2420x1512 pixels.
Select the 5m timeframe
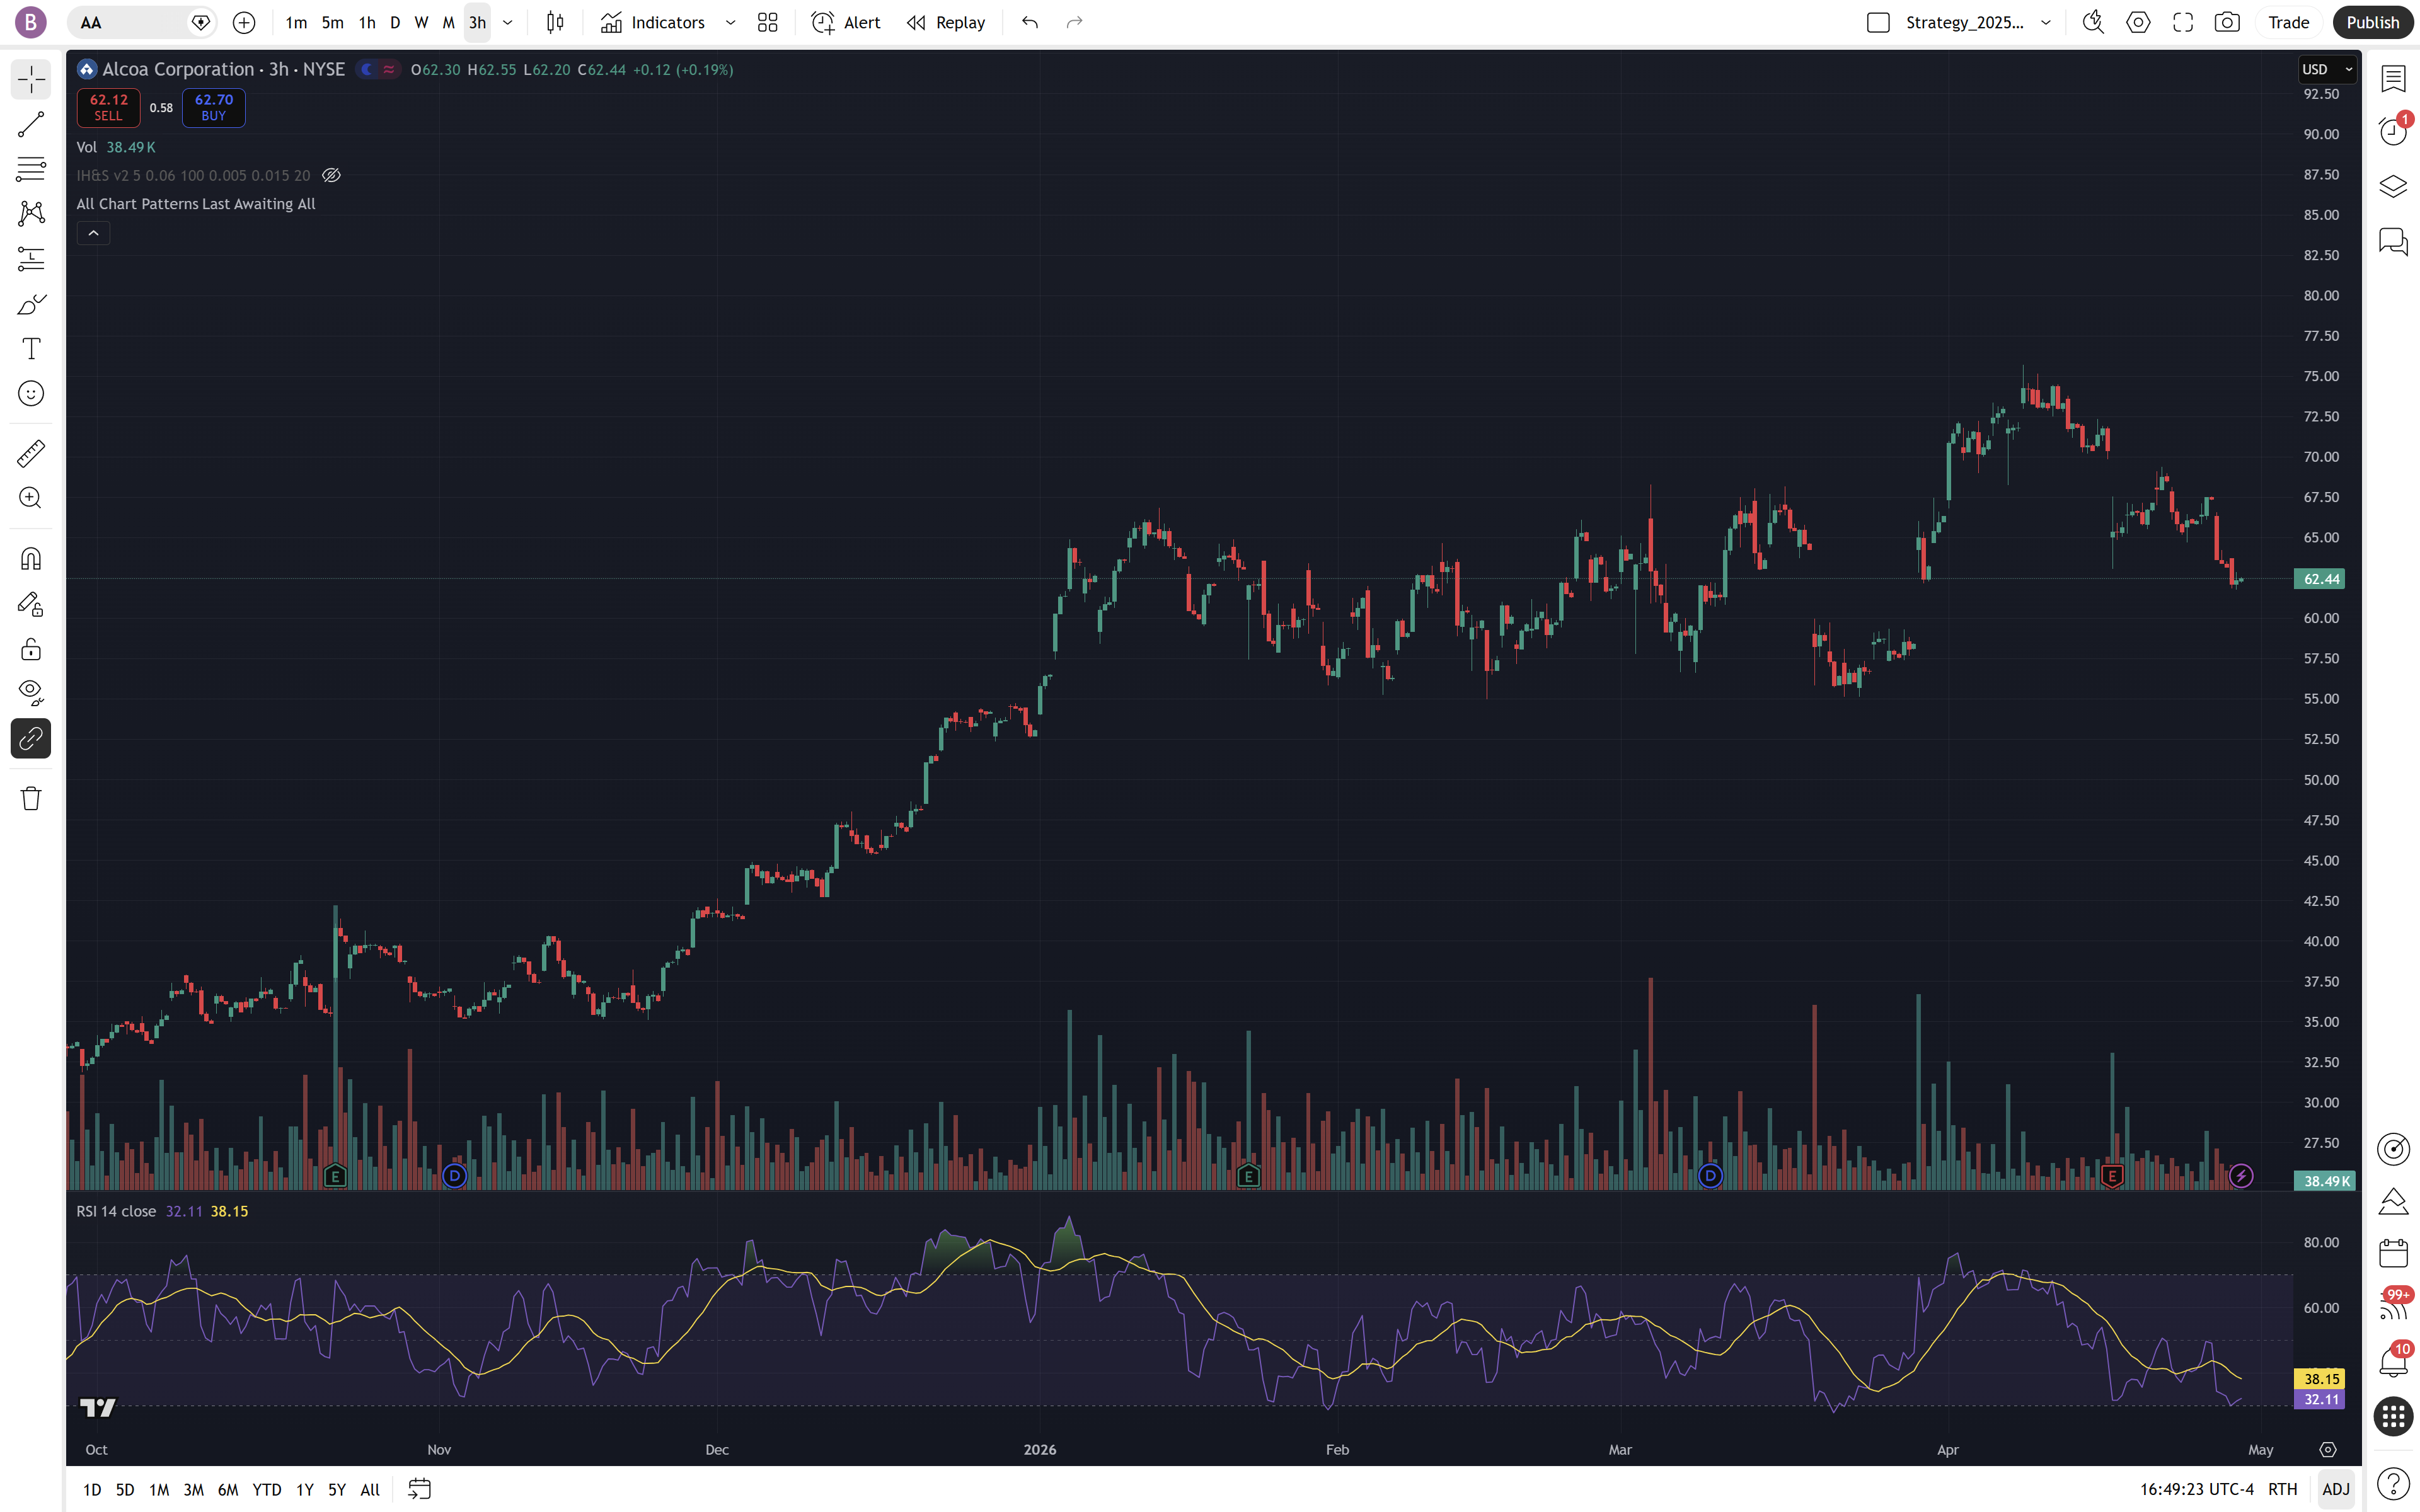(x=333, y=22)
